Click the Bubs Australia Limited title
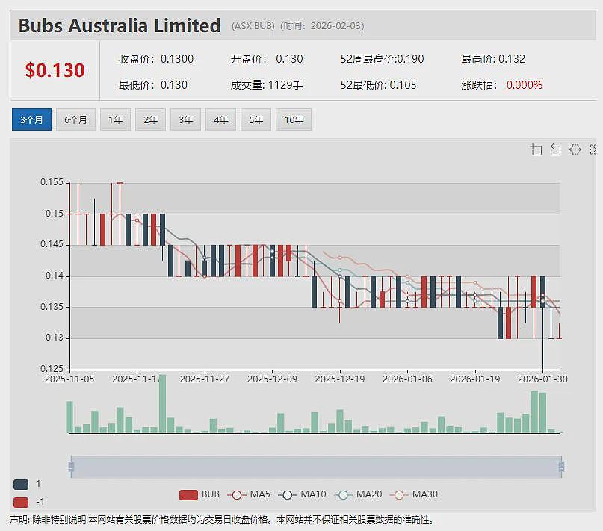The height and width of the screenshot is (531, 603). click(x=120, y=25)
